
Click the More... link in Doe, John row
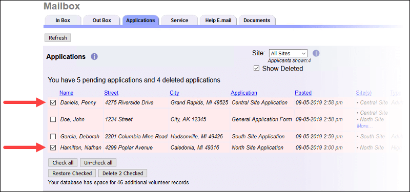pyautogui.click(x=365, y=126)
